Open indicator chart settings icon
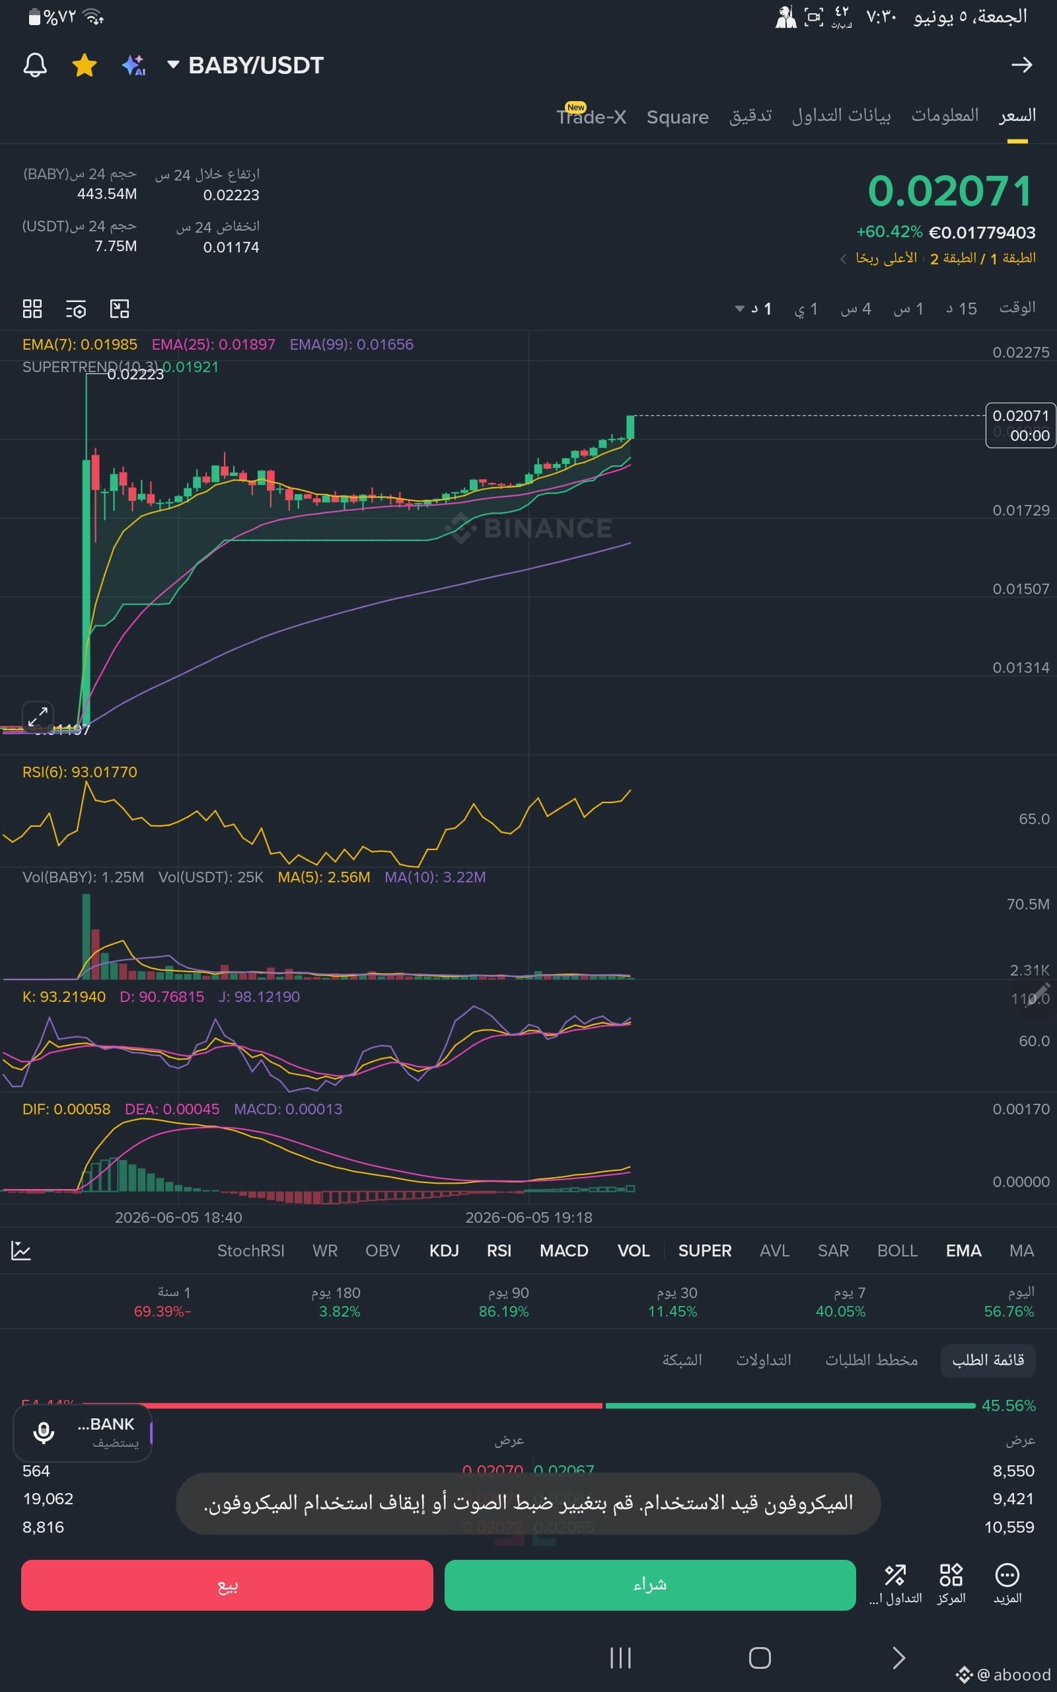Image resolution: width=1057 pixels, height=1692 pixels. pos(21,1250)
